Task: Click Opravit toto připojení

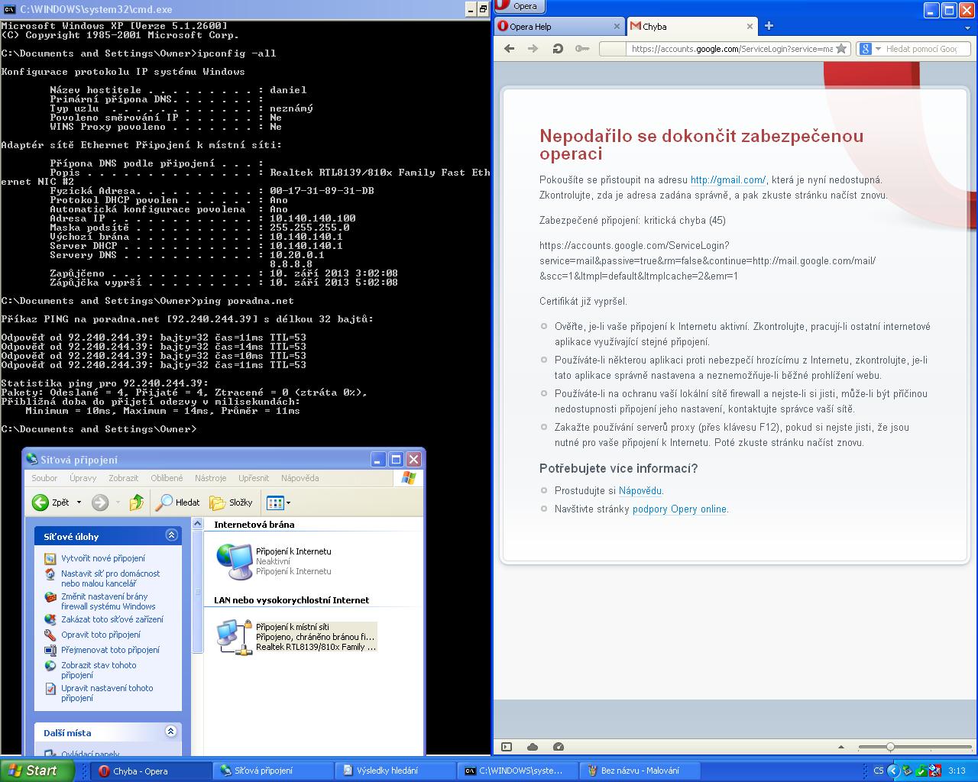Action: 101,635
